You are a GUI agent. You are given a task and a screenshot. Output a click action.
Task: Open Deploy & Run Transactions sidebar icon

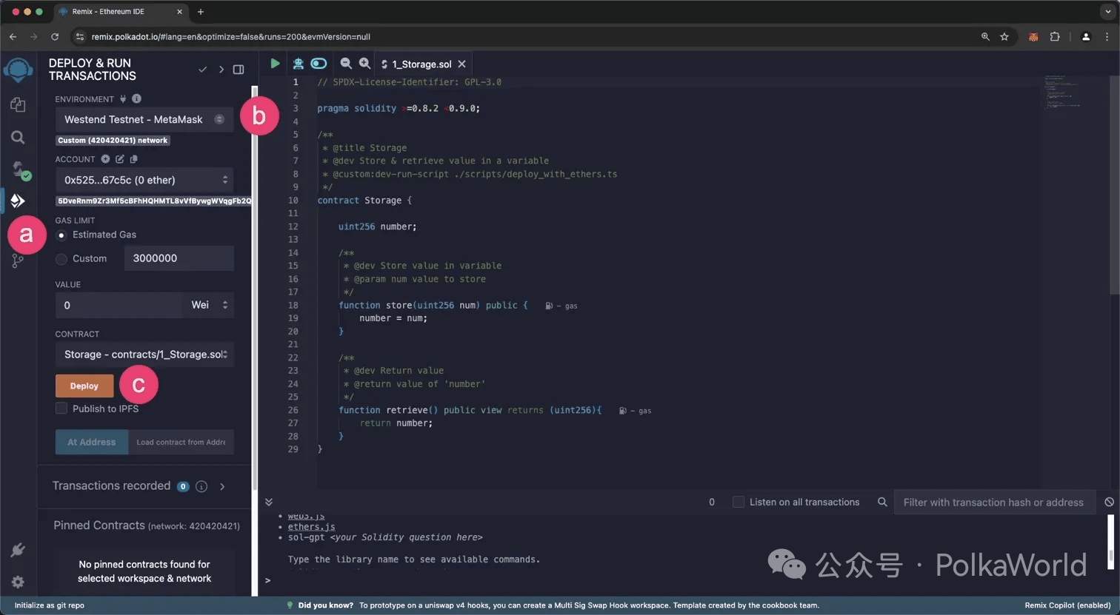point(18,201)
